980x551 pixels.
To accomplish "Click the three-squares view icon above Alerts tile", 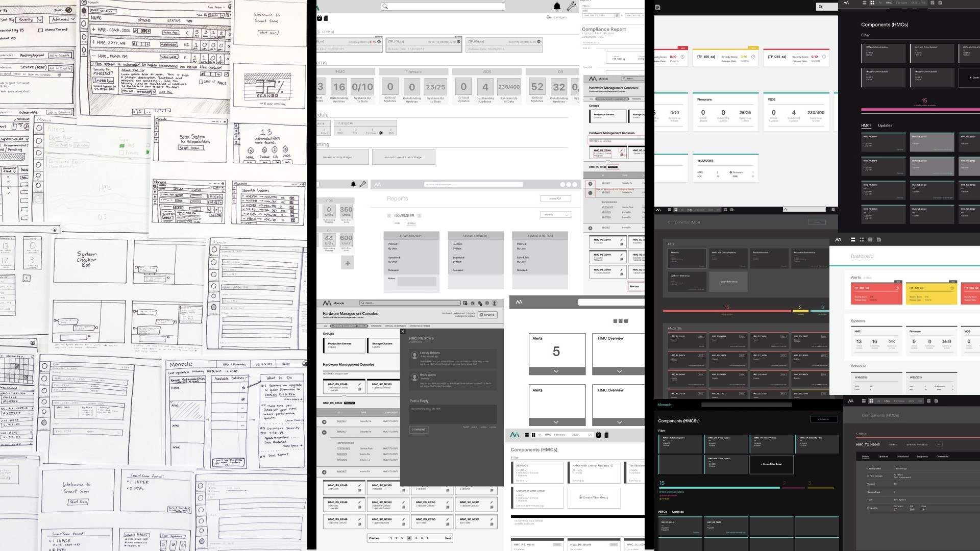I will pyautogui.click(x=620, y=321).
